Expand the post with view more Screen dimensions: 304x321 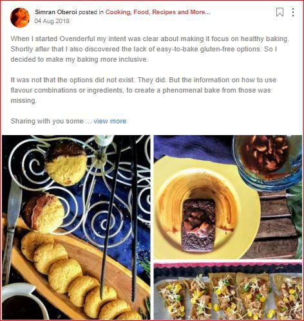coord(110,121)
